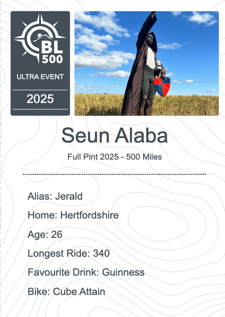Image resolution: width=225 pixels, height=317 pixels.
Task: Click the word Hertfordshire
Action: coord(90,215)
